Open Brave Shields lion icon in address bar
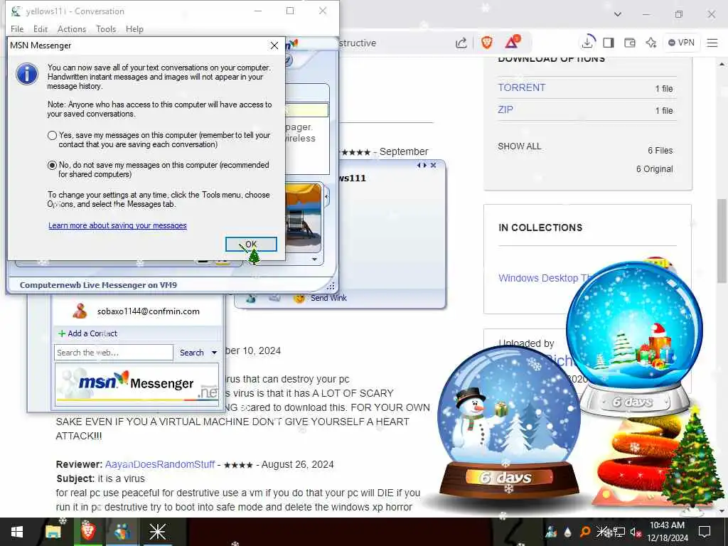The width and height of the screenshot is (728, 546). pyautogui.click(x=486, y=43)
